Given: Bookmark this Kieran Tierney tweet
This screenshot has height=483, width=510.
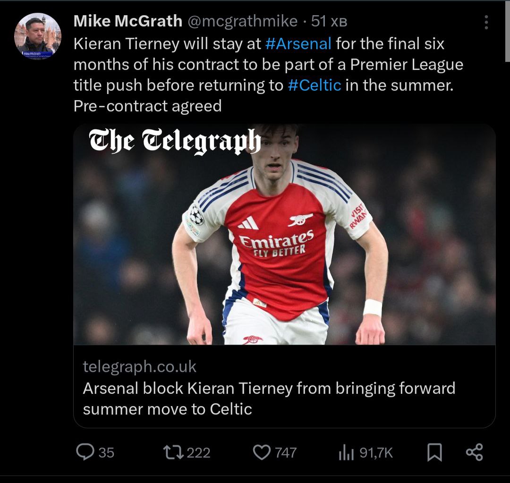Looking at the screenshot, I should (x=434, y=453).
